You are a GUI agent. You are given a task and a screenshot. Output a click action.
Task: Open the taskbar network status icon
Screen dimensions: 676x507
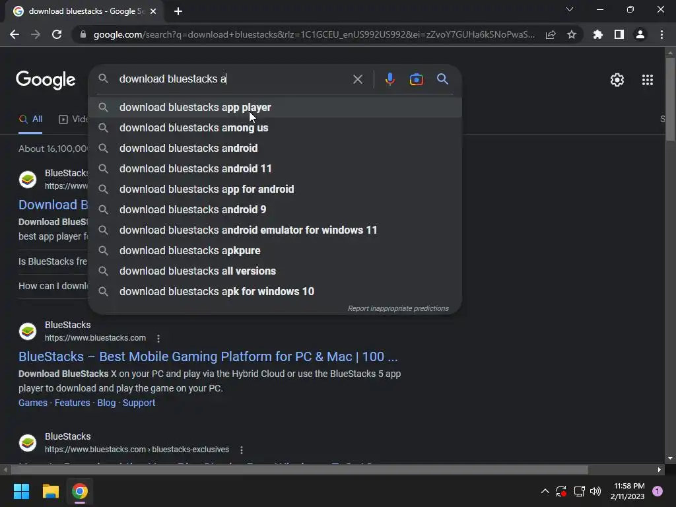click(579, 491)
